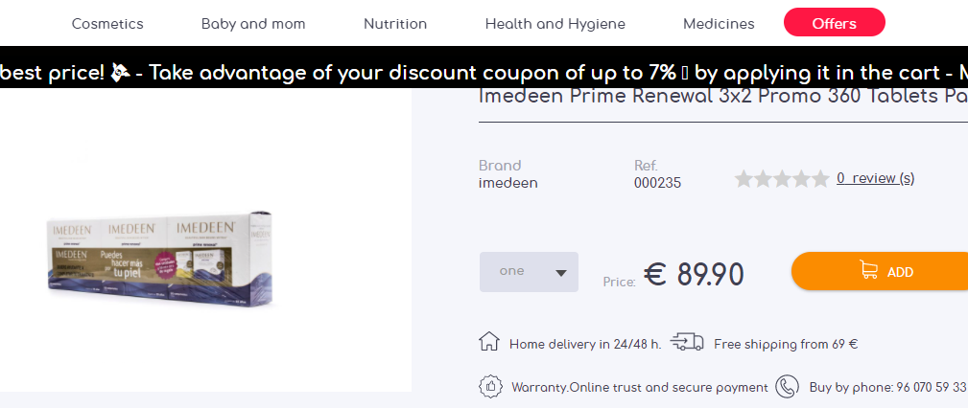Give five stars using the last star
Viewport: 968px width, 408px height.
point(820,179)
